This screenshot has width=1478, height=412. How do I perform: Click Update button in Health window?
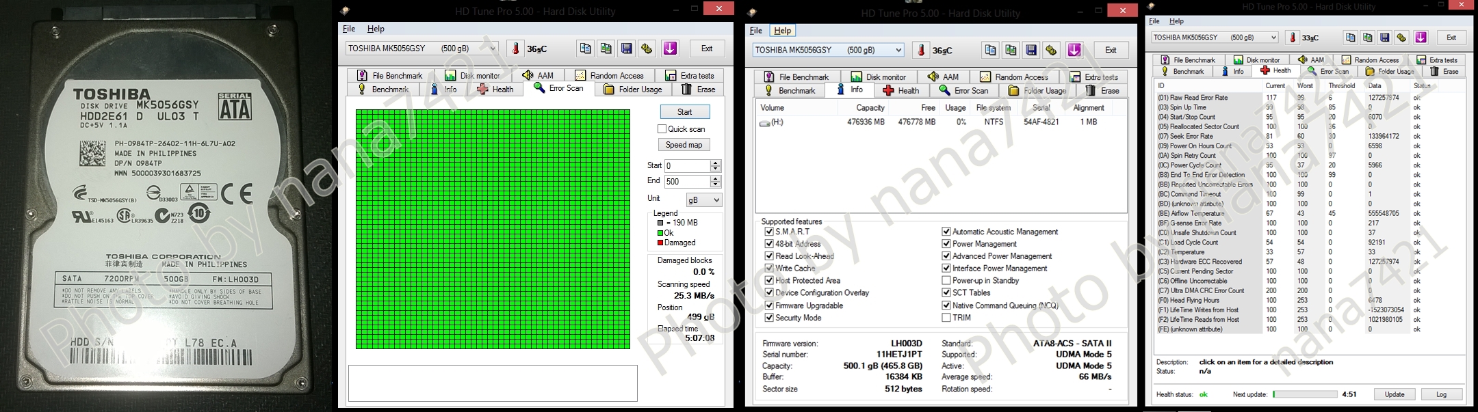pos(1395,394)
